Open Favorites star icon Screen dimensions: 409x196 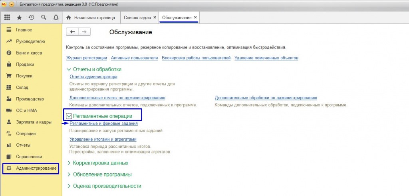[x=19, y=18]
